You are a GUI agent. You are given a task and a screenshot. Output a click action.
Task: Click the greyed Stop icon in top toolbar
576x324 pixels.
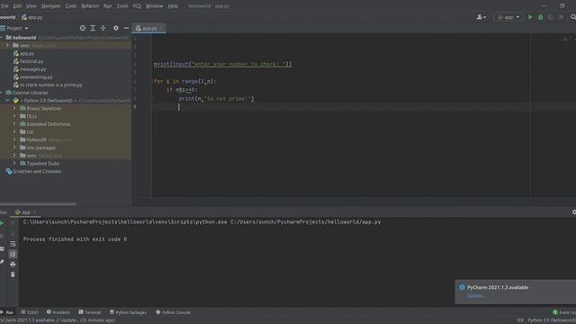click(561, 17)
